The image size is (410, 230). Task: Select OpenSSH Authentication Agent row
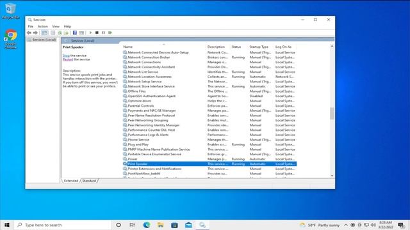coord(209,96)
